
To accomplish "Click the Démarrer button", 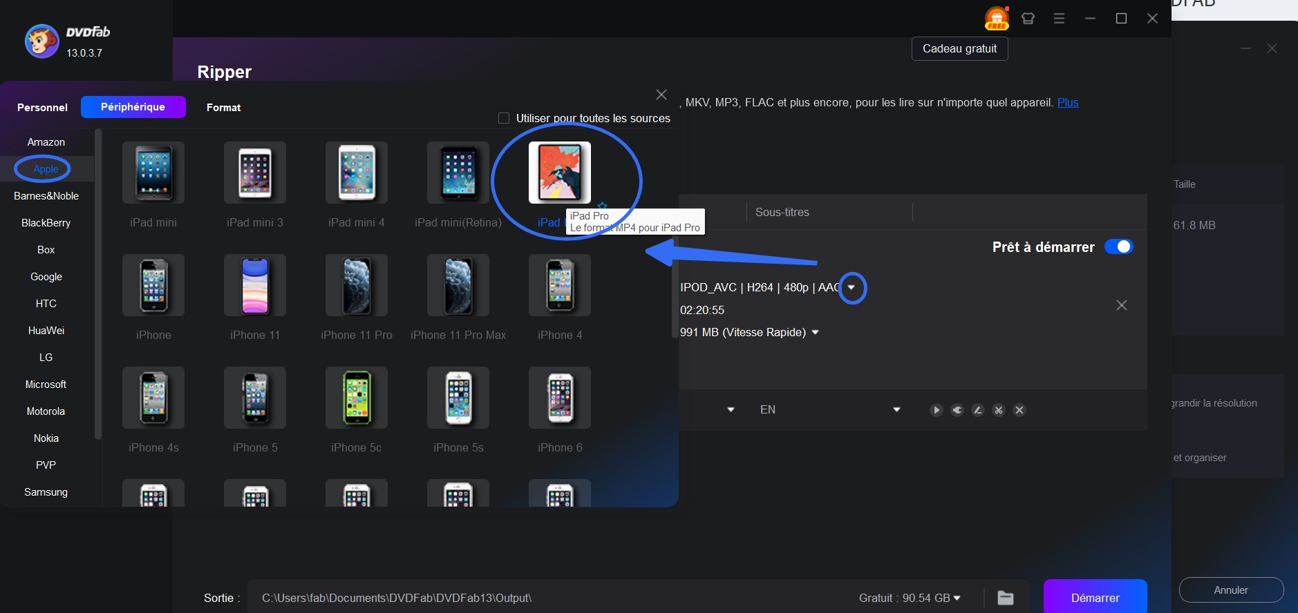I will pos(1095,597).
